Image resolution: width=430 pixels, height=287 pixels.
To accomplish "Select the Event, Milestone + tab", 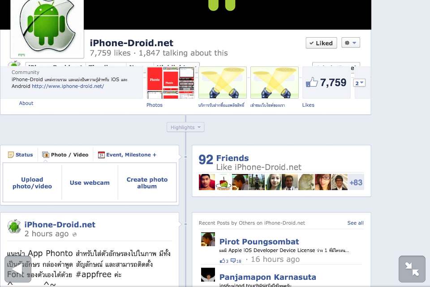I will tap(127, 155).
